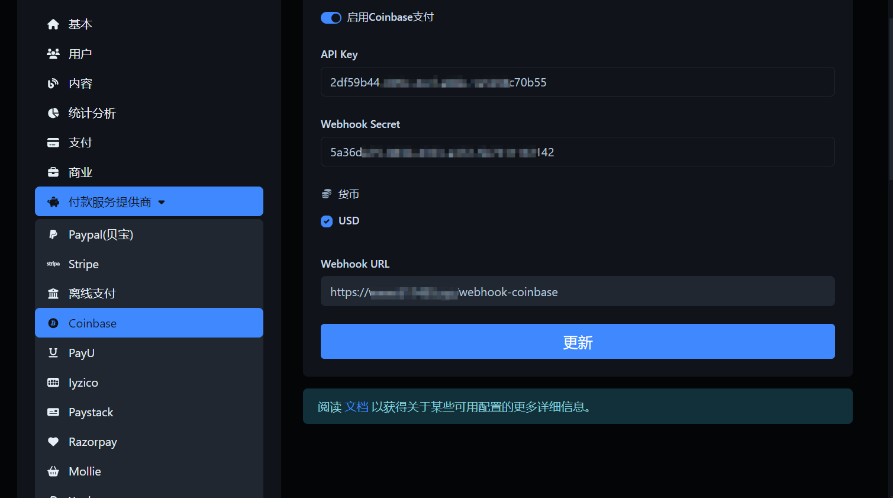The image size is (893, 498).
Task: Click the home icon beside 基本
Action: click(53, 24)
